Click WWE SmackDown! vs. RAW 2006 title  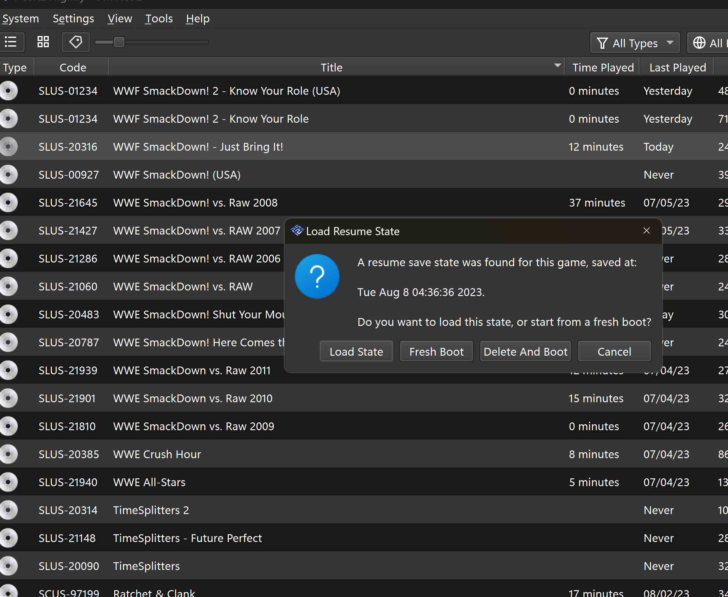click(x=197, y=259)
